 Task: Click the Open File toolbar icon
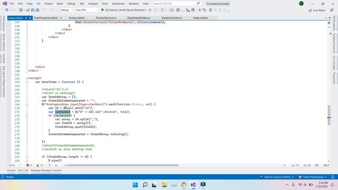point(28,10)
